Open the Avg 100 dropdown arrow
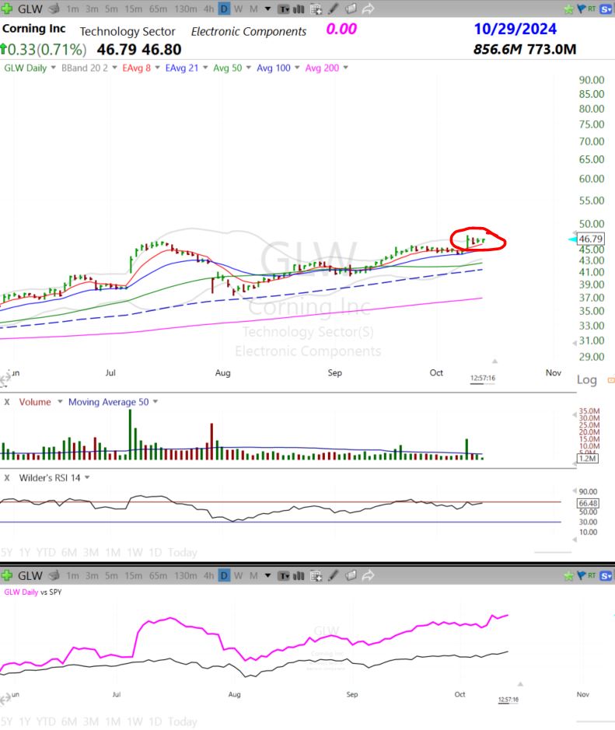This screenshot has width=615, height=730. point(297,68)
